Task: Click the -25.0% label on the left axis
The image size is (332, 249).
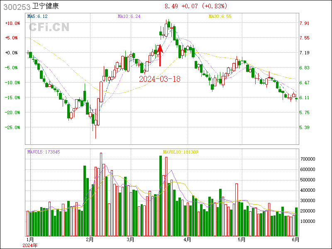Action: tap(12, 127)
